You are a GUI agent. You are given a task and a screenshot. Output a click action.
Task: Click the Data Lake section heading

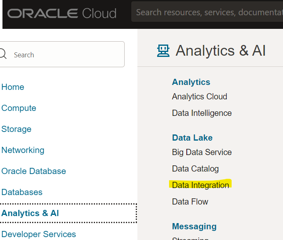click(x=192, y=138)
